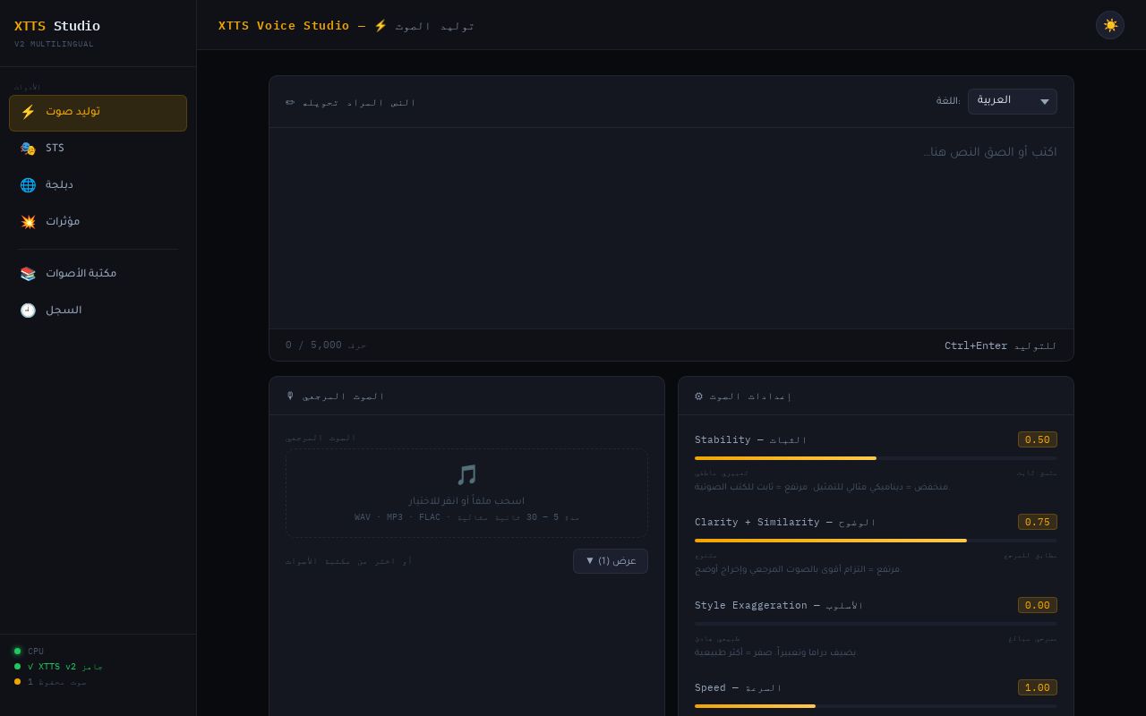1146x716 pixels.
Task: Click the XTTS Studio logo
Action: (x=57, y=27)
